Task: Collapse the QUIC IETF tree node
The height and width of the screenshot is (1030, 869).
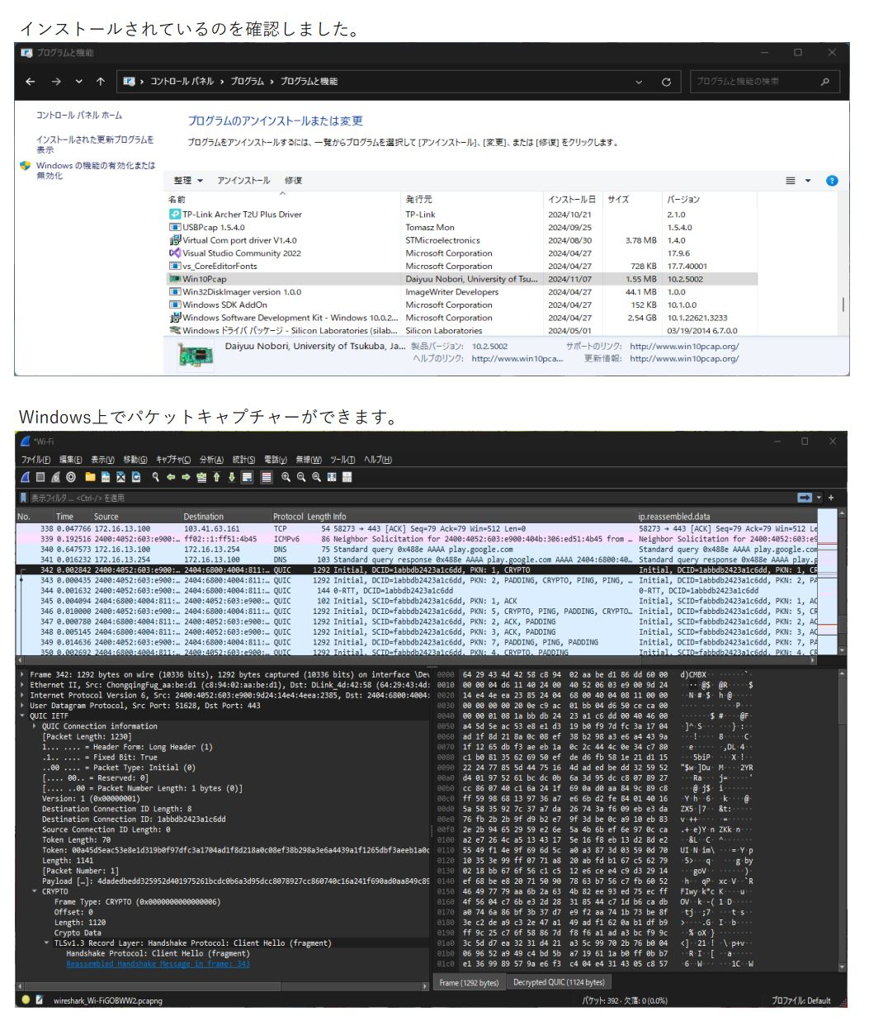Action: tap(22, 716)
